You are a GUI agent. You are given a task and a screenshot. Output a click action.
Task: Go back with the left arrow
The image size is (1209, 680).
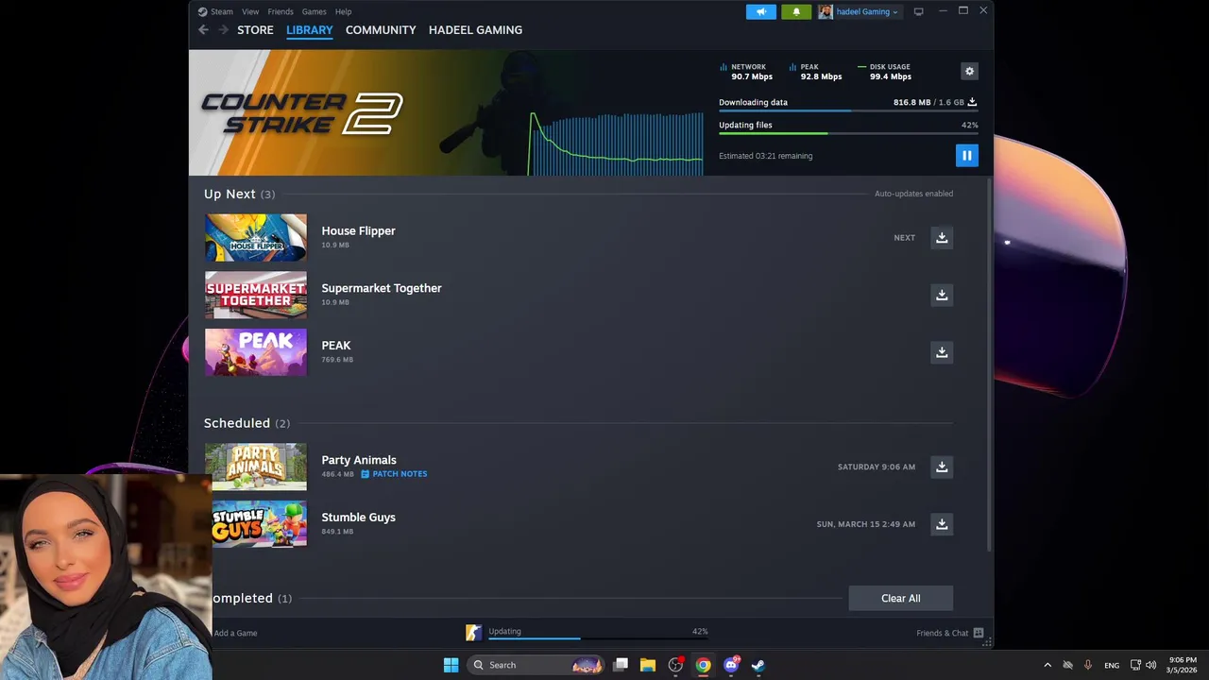pos(203,30)
